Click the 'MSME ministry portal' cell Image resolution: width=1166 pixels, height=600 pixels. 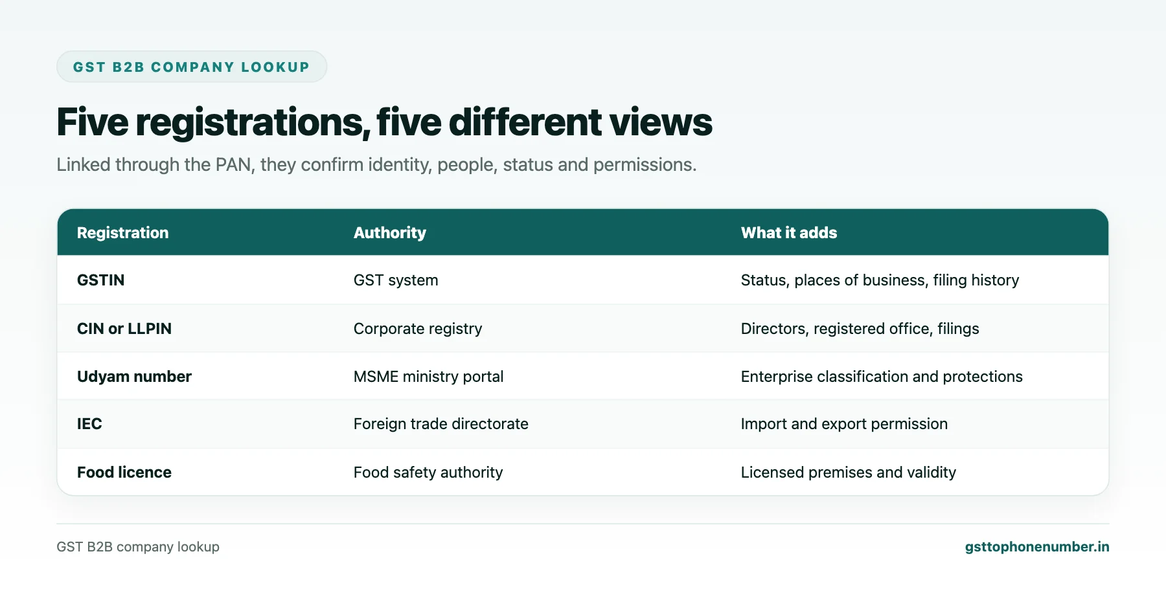pyautogui.click(x=428, y=377)
